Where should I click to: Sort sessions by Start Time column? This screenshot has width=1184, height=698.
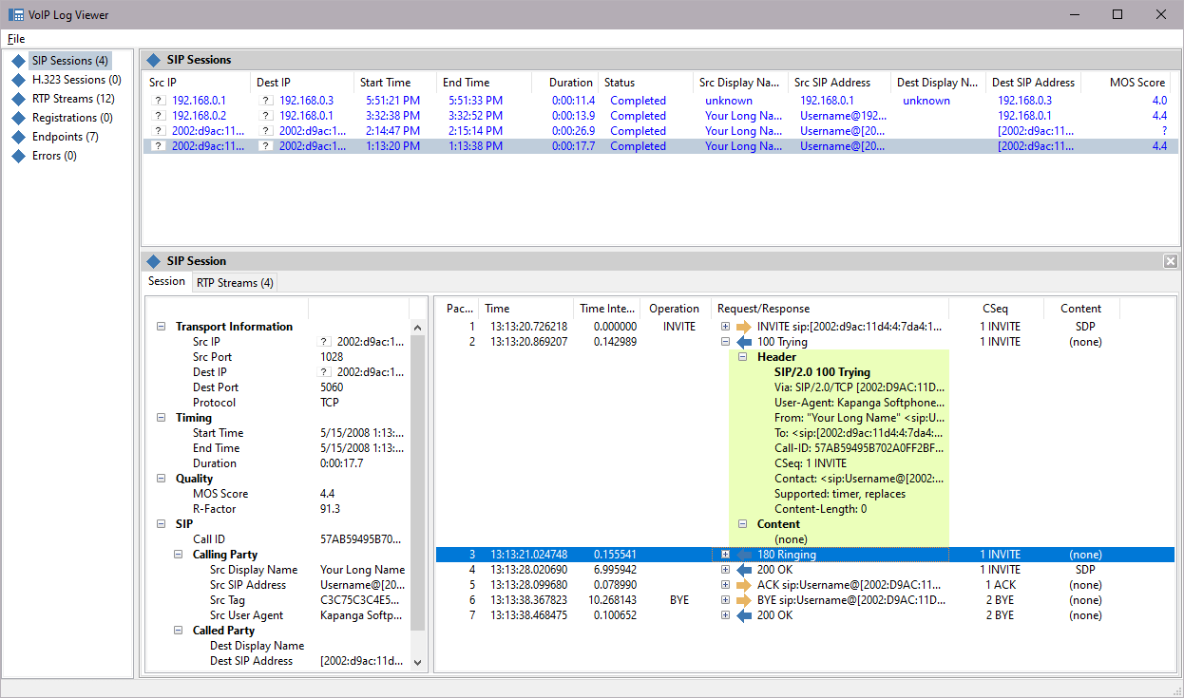click(x=395, y=83)
